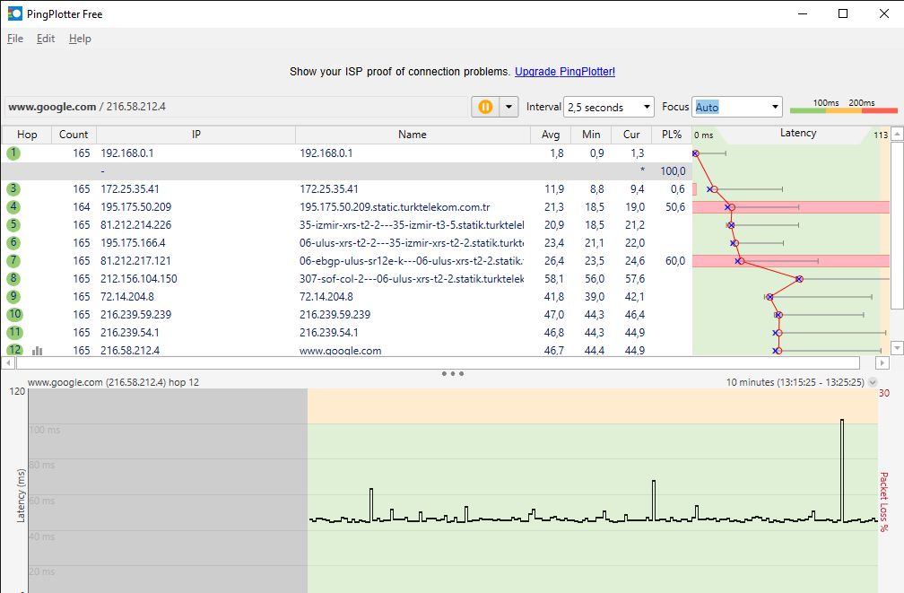
Task: Select hop 3 green circle icon
Action: pyautogui.click(x=13, y=188)
